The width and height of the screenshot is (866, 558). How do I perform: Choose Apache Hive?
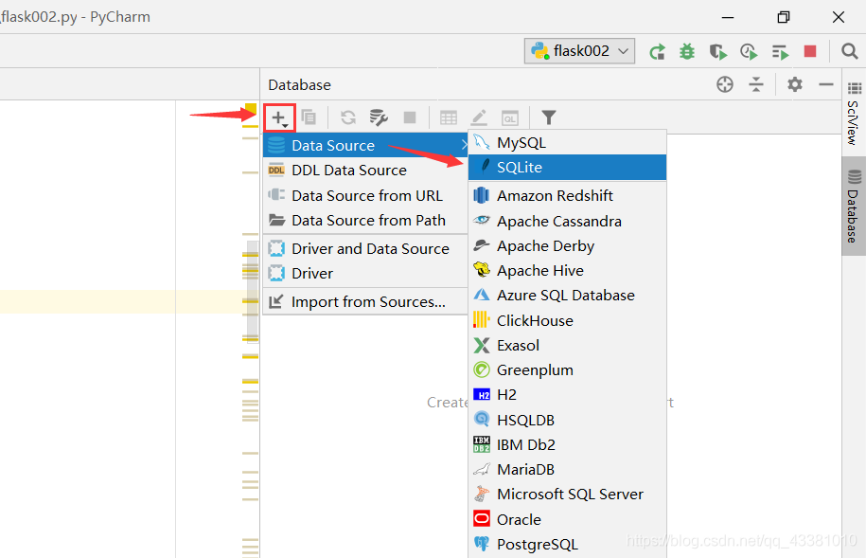(x=567, y=270)
